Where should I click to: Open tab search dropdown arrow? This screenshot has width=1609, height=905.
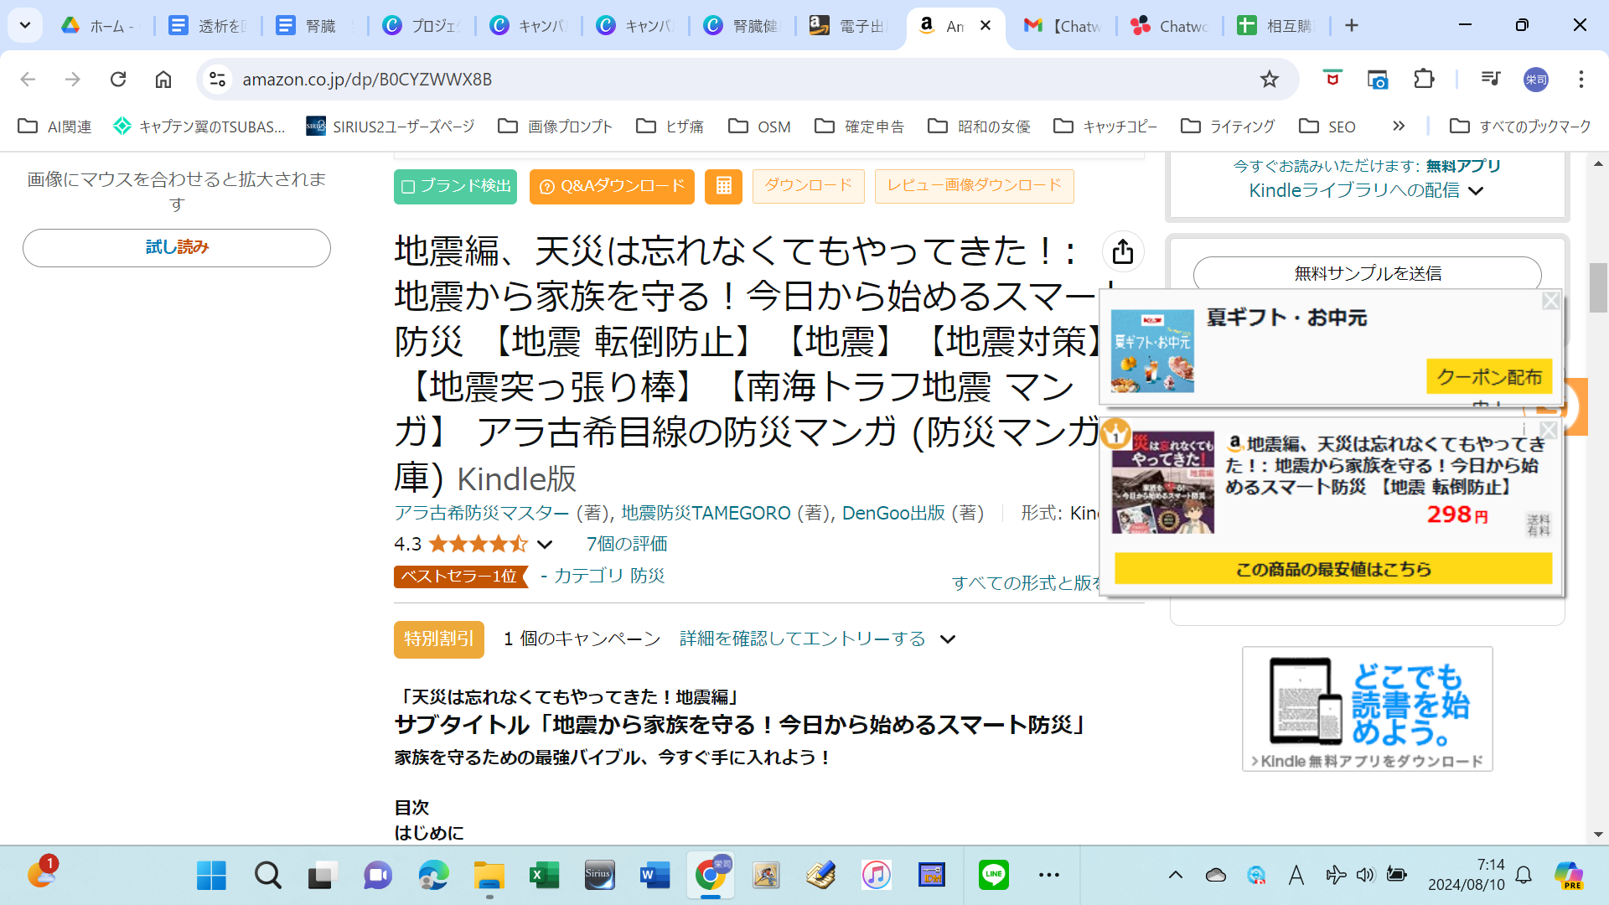coord(25,25)
